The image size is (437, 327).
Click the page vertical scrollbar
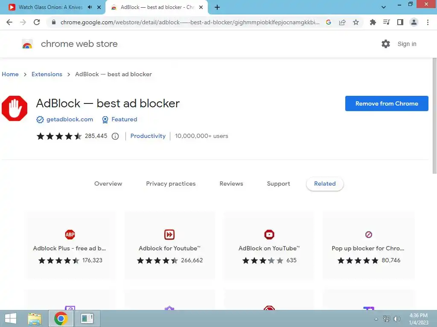coord(434,116)
